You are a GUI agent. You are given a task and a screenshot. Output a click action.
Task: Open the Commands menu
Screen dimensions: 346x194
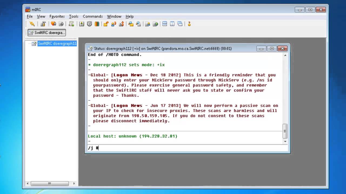(x=93, y=16)
